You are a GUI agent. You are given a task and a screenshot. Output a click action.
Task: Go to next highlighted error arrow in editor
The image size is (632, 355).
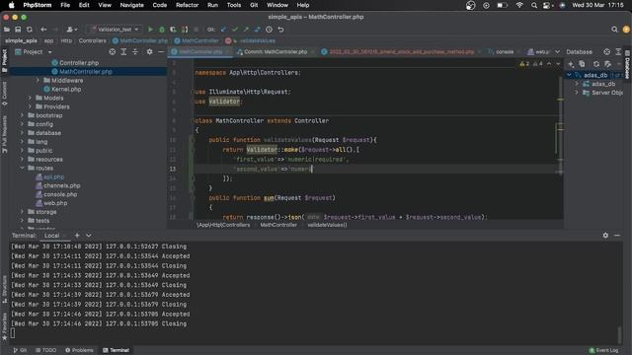(x=558, y=64)
